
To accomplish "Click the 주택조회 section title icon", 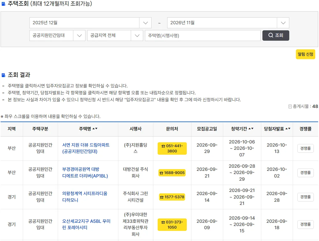I will [x=3, y=4].
